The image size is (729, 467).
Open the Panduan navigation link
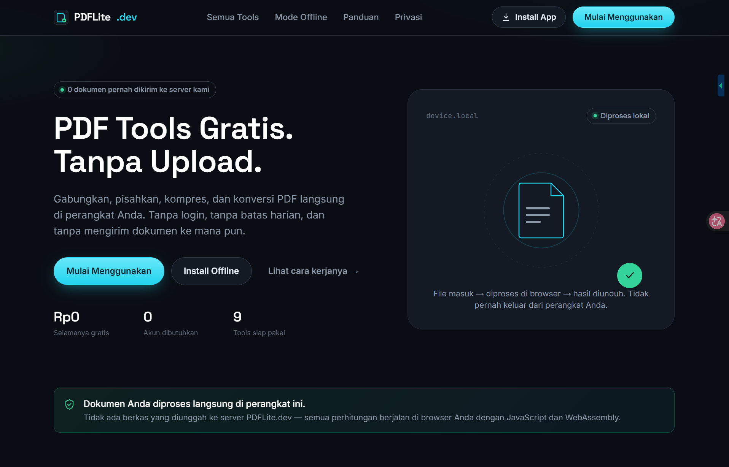[361, 17]
